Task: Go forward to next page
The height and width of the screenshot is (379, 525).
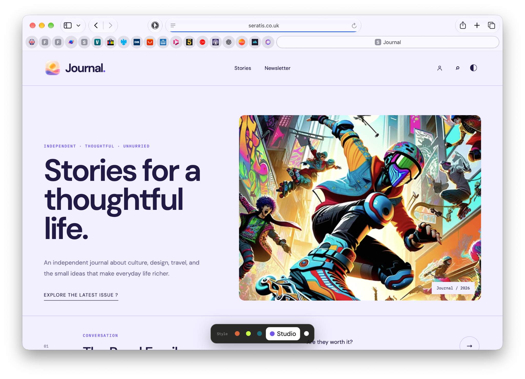Action: click(110, 25)
